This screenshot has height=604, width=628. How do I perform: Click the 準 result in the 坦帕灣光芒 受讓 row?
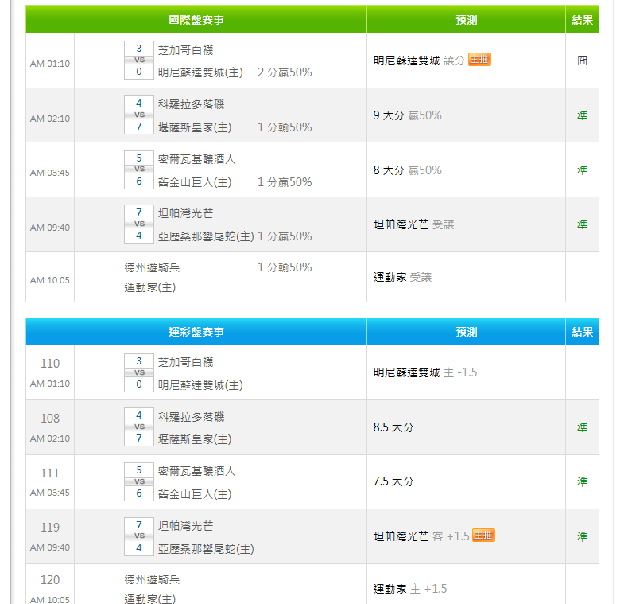tap(582, 224)
